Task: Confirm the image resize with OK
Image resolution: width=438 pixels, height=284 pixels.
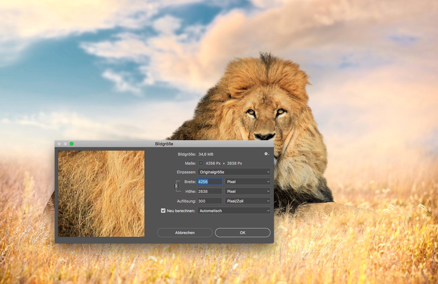Action: pyautogui.click(x=242, y=233)
